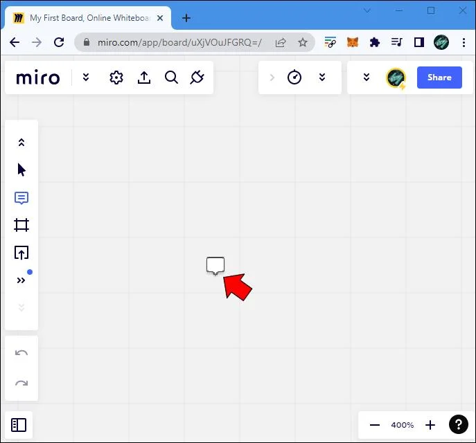Undo the last action
476x443 pixels.
point(21,352)
